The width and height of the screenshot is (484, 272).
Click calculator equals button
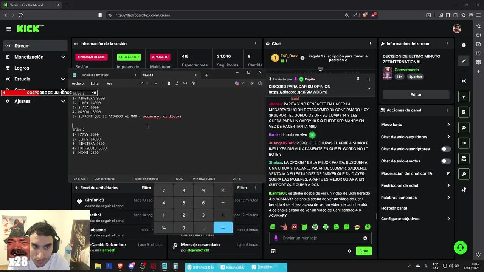pos(223,227)
